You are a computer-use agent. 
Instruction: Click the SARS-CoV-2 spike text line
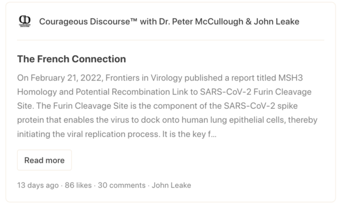coord(261,106)
